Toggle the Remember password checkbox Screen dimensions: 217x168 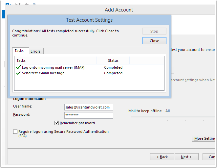point(57,123)
